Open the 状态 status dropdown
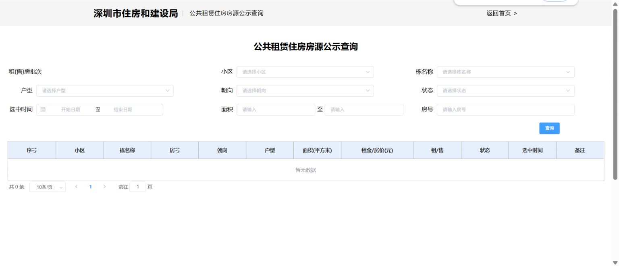619x266 pixels. coord(505,91)
